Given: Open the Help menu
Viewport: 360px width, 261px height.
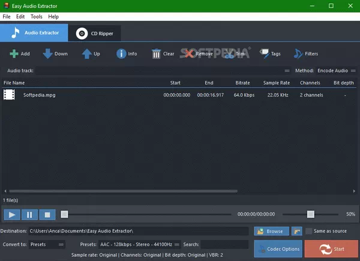Looking at the screenshot, I should pos(53,17).
